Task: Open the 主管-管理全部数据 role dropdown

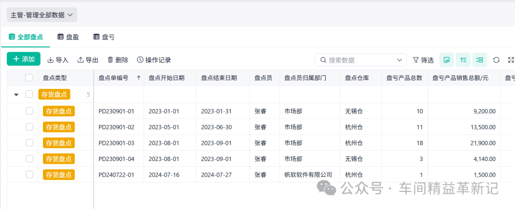Action: coord(42,15)
